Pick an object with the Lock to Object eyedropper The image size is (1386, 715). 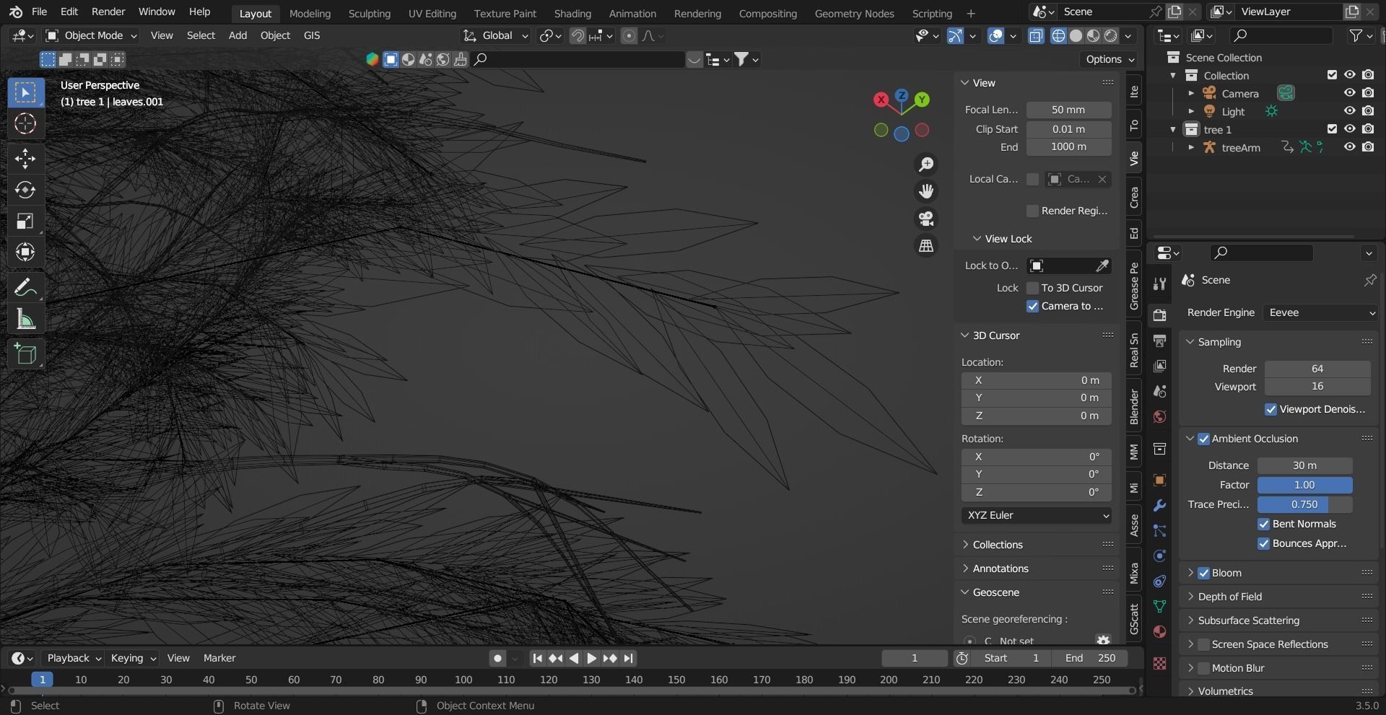[x=1102, y=266]
